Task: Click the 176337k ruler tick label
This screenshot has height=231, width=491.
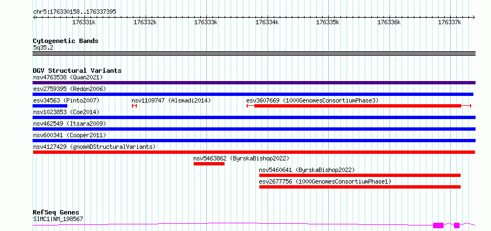Action: pyautogui.click(x=450, y=23)
